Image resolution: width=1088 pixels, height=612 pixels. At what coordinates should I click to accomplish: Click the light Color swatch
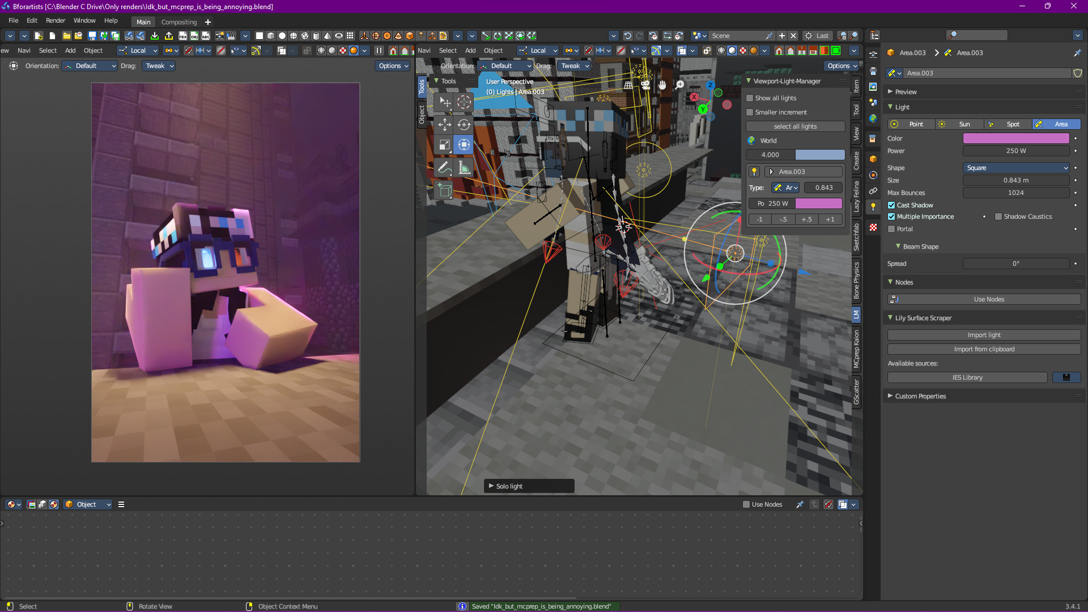(1016, 138)
